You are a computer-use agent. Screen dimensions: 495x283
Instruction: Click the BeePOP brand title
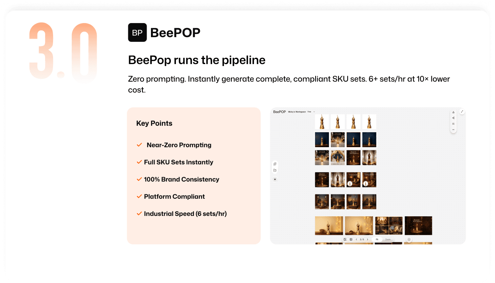click(x=175, y=33)
